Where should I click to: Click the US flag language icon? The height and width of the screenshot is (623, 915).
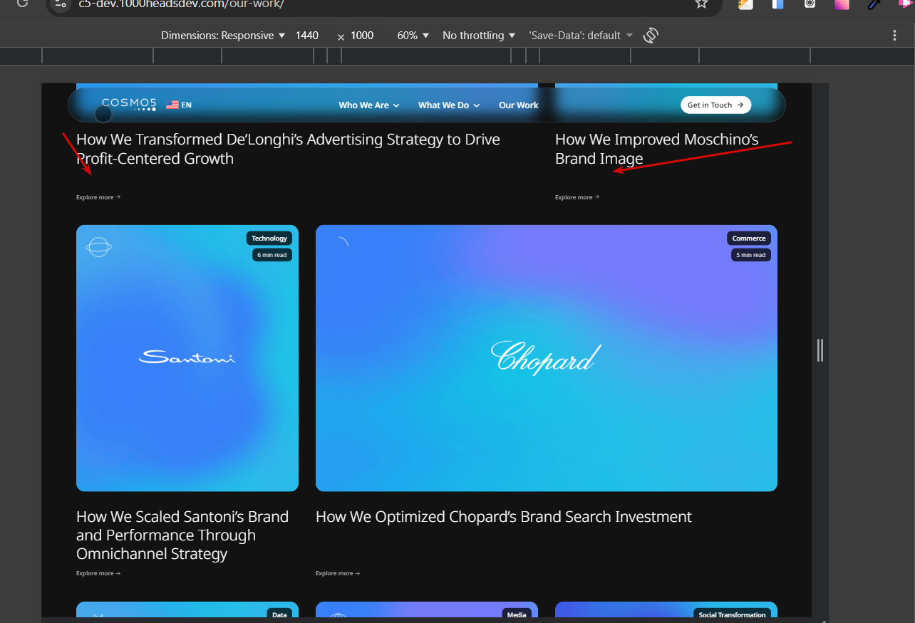pos(172,105)
